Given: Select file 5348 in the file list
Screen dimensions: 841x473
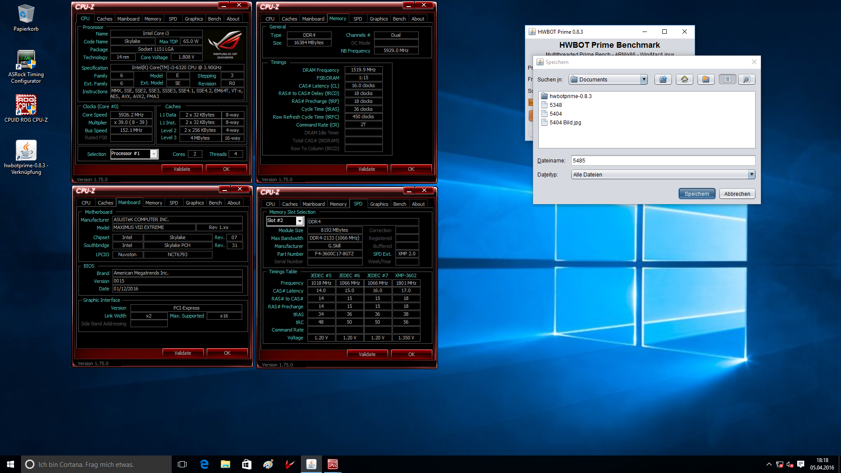Looking at the screenshot, I should (x=551, y=105).
